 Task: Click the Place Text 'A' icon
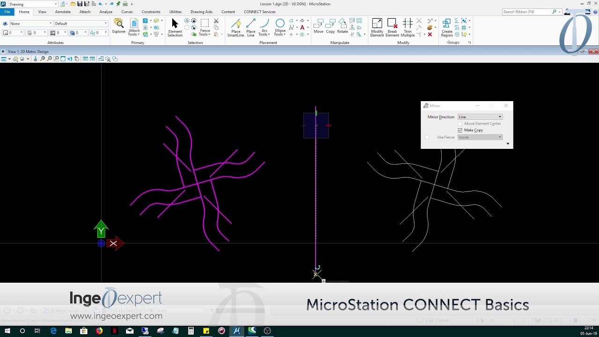[302, 28]
